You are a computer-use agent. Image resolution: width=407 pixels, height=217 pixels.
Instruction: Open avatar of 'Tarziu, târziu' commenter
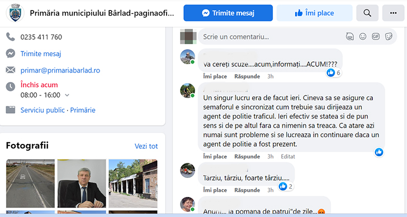(x=187, y=170)
